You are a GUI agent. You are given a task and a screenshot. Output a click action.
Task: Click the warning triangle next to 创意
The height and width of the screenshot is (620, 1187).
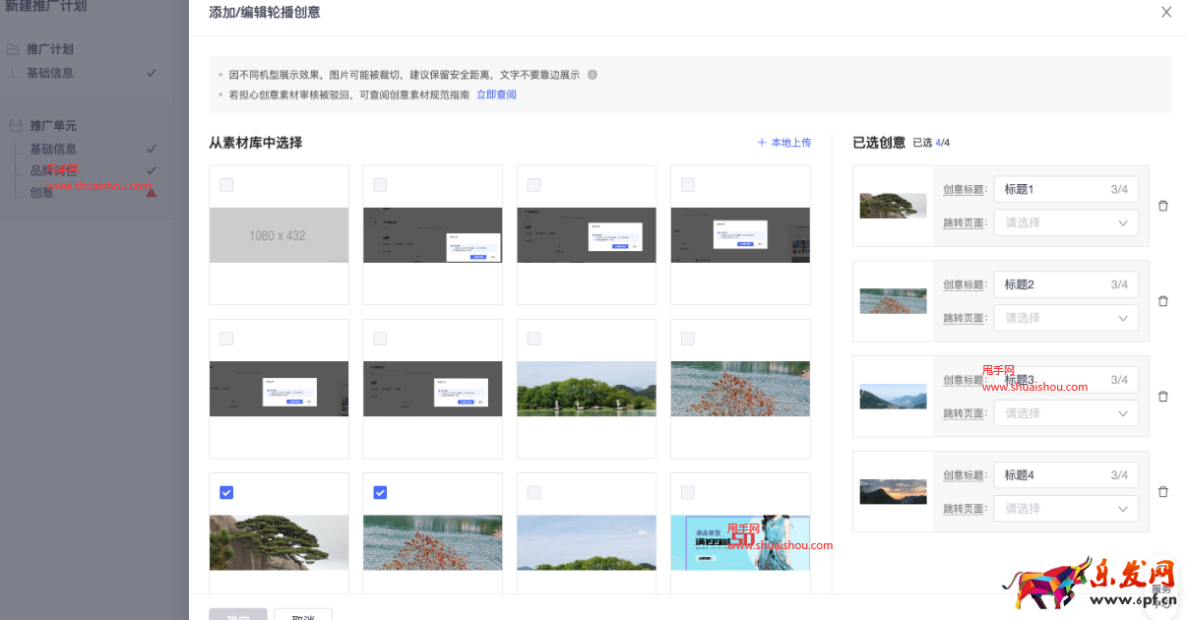click(152, 192)
